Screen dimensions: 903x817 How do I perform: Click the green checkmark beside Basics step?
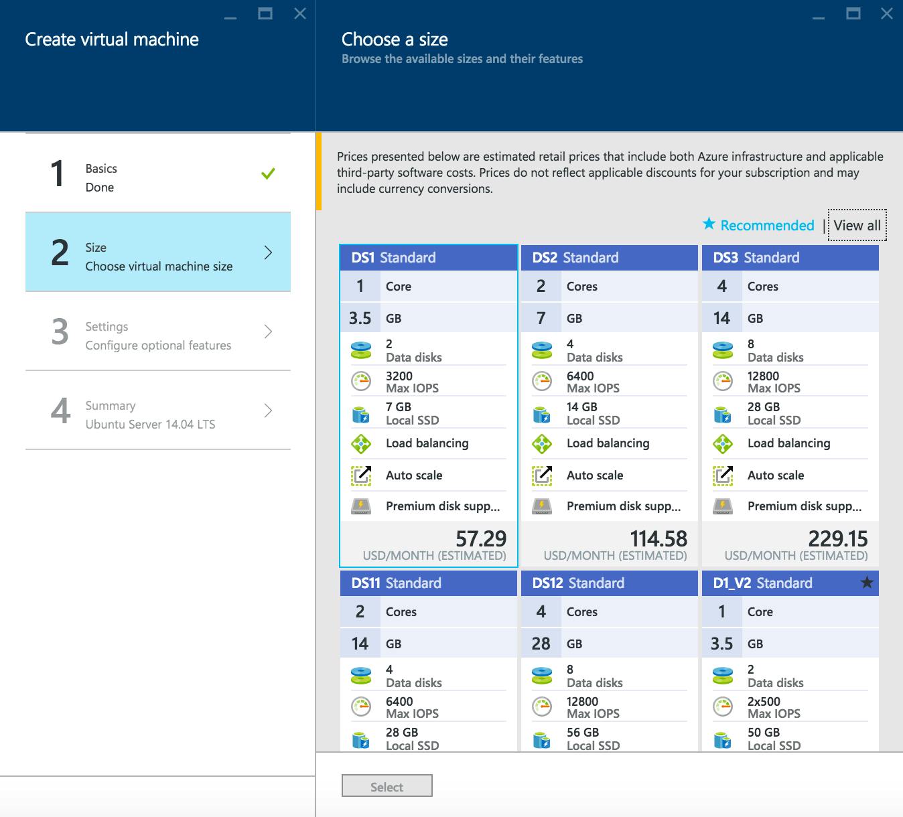pyautogui.click(x=268, y=174)
